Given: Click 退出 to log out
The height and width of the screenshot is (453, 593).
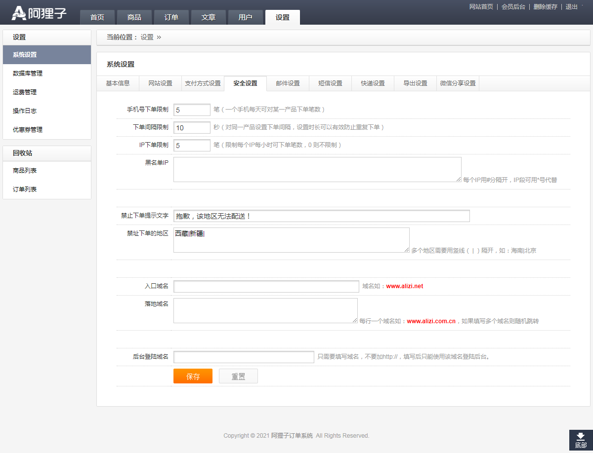Looking at the screenshot, I should [571, 7].
